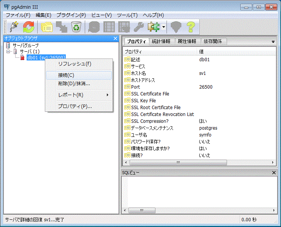Select the 環境を保存しますか? row
Image resolution: width=281 pixels, height=227 pixels.
[200, 148]
